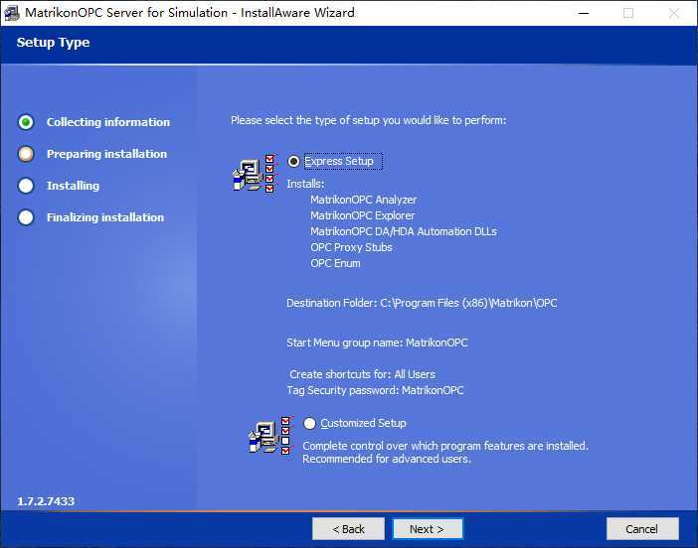Screen dimensions: 698x548
Task: Click the Finalizing installation step indicator
Action: coord(26,217)
